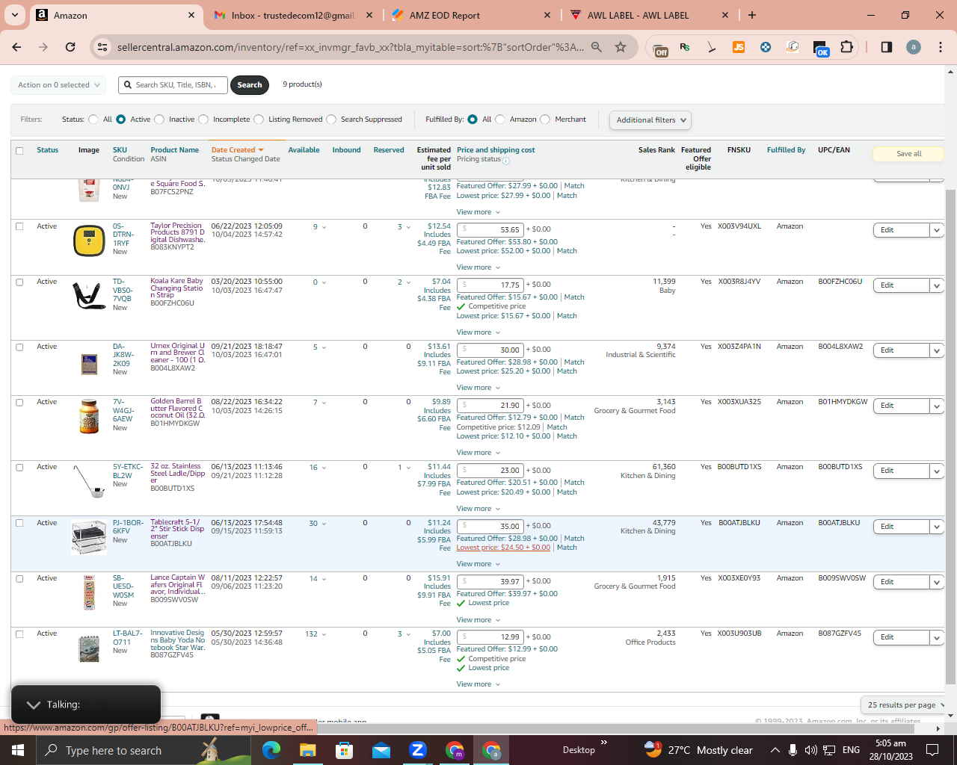The image size is (957, 765).
Task: Select the Inactive status filter
Action: coord(159,120)
